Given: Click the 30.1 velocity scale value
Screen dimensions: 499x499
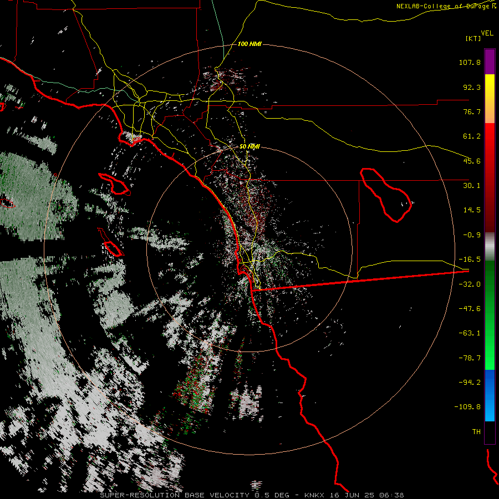Looking at the screenshot, I should tap(472, 186).
